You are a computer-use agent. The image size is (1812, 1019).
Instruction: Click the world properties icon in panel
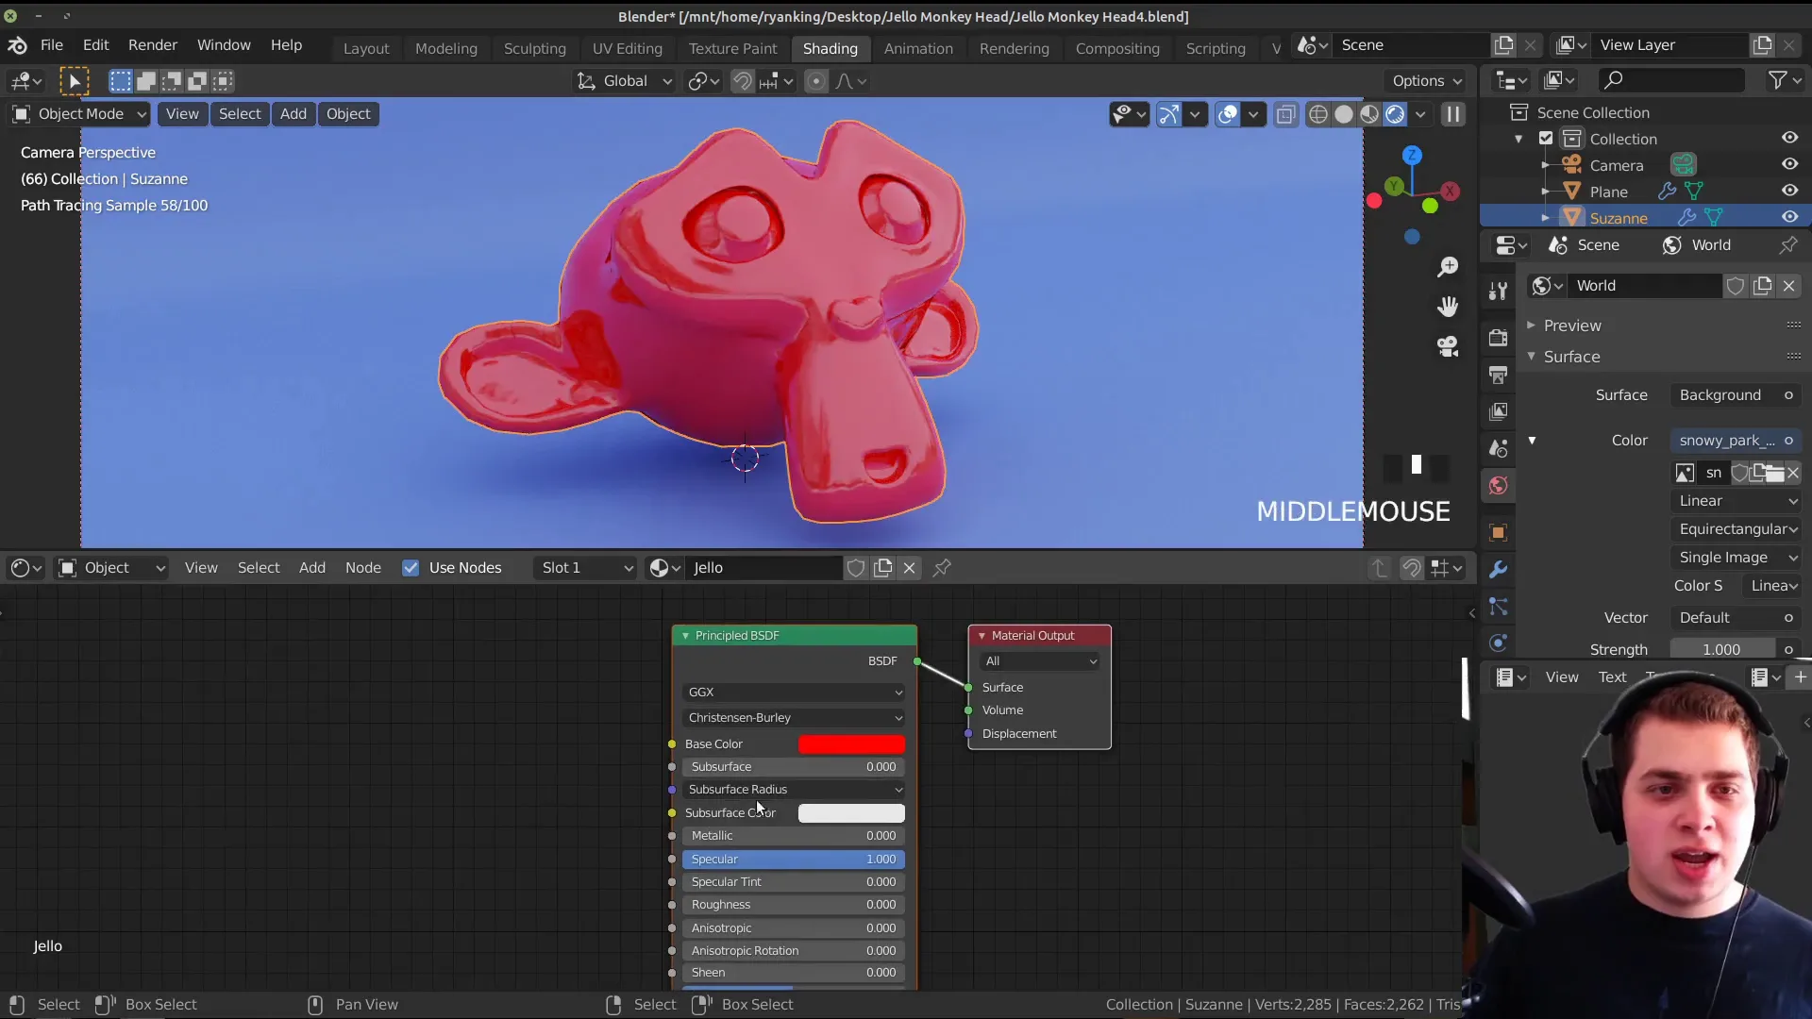1499,485
